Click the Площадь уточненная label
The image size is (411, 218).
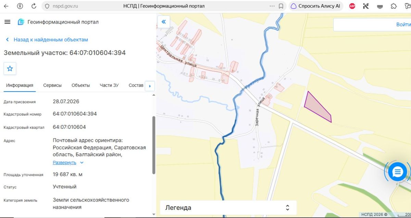click(23, 175)
